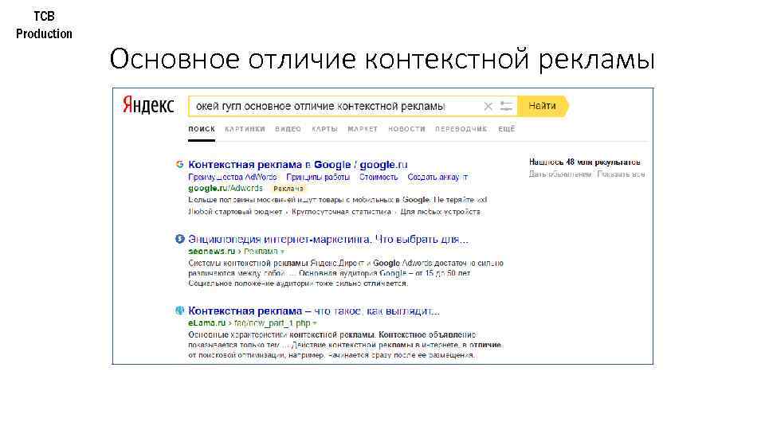
Task: Click the Показать все link
Action: [621, 174]
